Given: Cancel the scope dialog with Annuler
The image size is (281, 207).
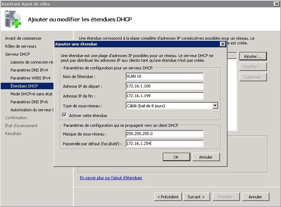Looking at the screenshot, I should (x=206, y=157).
